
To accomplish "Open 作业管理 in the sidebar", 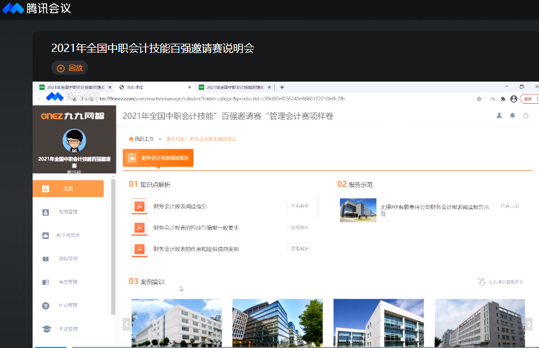I will pos(68,305).
